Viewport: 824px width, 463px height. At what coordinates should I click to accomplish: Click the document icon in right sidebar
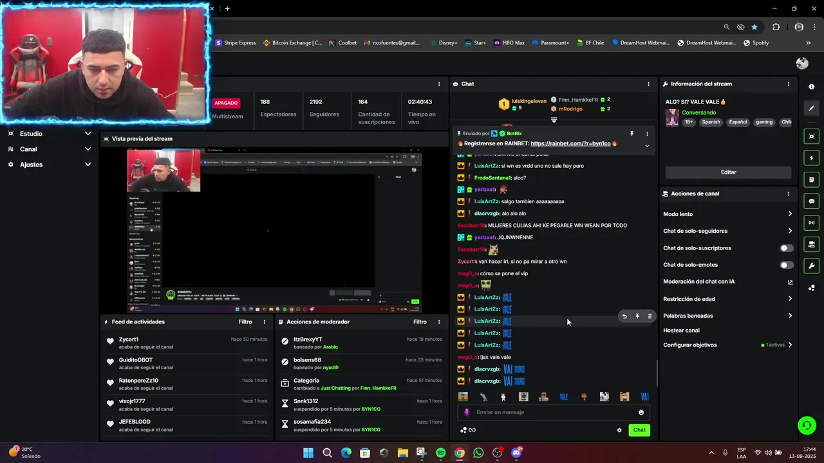(811, 179)
